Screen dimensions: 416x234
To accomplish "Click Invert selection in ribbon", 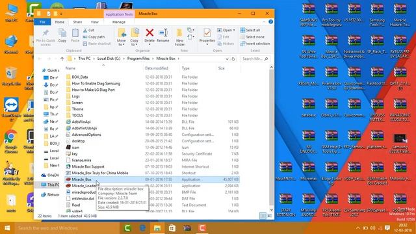I will [255, 44].
